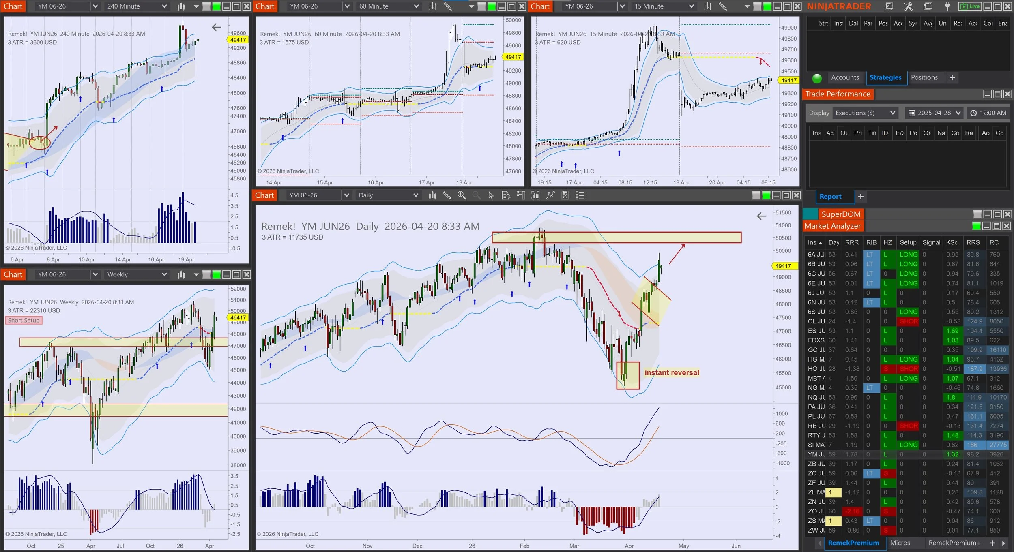This screenshot has height=552, width=1014.
Task: Switch to the Micros tab
Action: click(x=900, y=543)
